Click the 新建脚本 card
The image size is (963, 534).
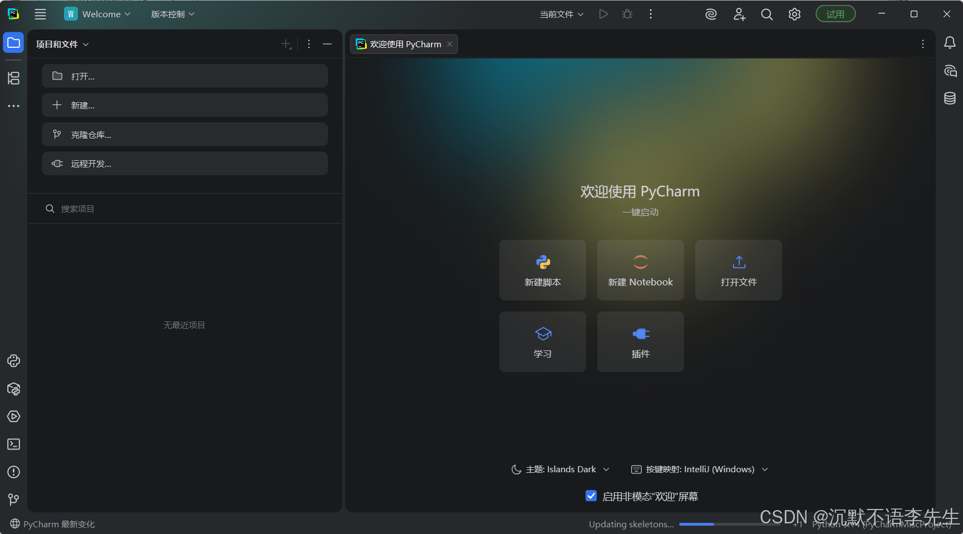point(543,270)
